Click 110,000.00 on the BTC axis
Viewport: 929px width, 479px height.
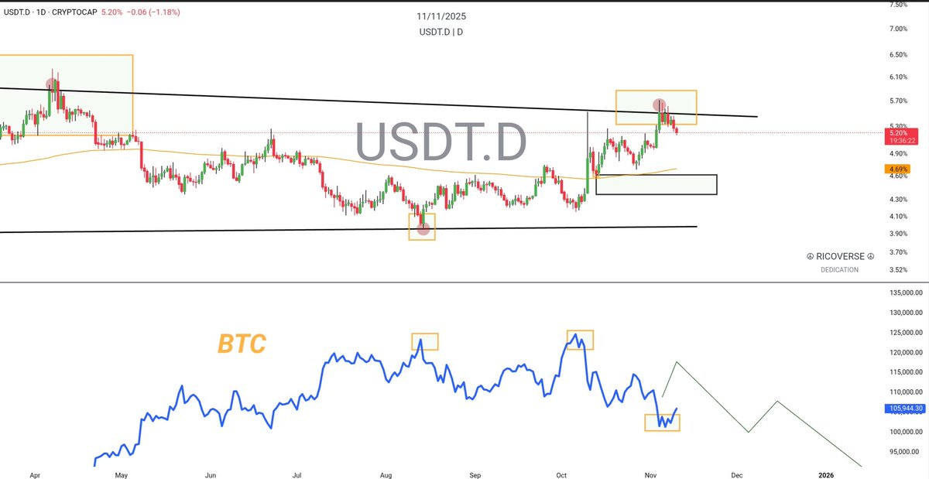click(x=905, y=392)
